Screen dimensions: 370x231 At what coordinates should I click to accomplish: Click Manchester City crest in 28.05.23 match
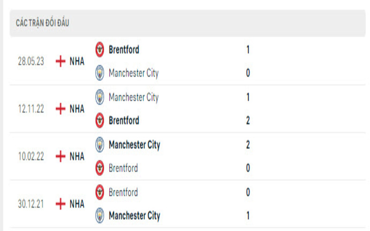pos(100,73)
